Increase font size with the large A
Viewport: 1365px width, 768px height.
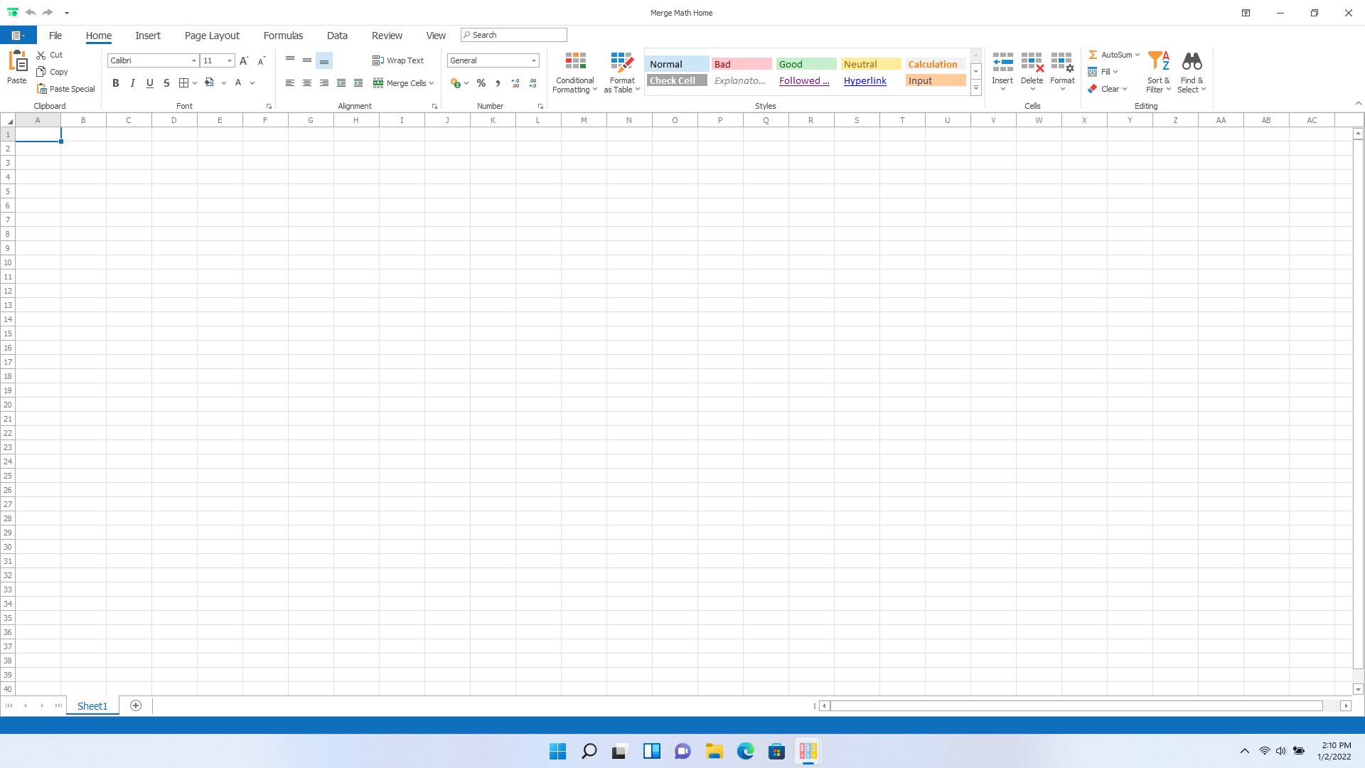(x=244, y=60)
